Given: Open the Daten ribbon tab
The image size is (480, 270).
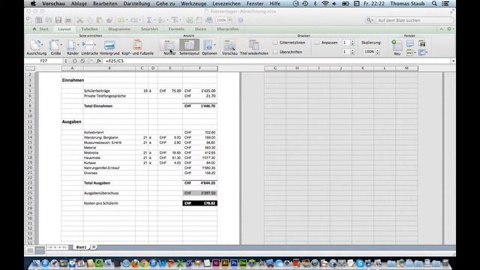Looking at the screenshot, I should pos(200,29).
